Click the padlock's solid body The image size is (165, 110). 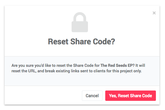(x=80, y=27)
